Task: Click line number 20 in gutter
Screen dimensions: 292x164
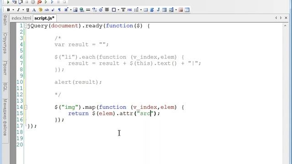Action: click(x=20, y=145)
